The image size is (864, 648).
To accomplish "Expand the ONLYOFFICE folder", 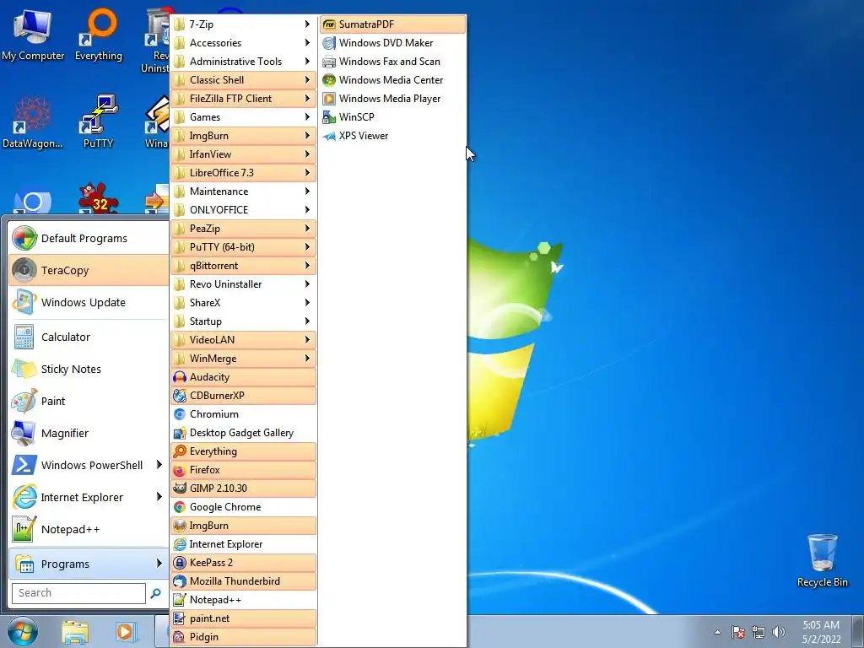I will coord(244,210).
